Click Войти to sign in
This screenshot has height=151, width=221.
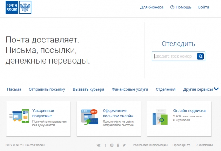pyautogui.click(x=204, y=7)
